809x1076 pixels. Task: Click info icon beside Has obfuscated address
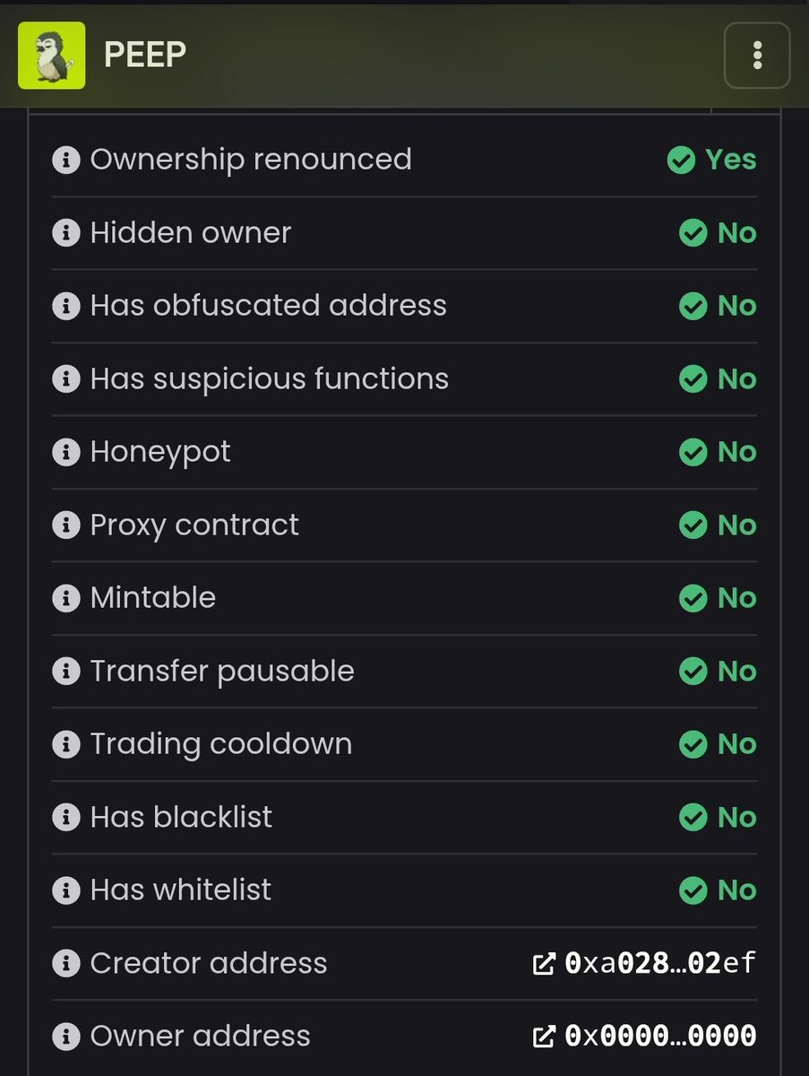[65, 306]
